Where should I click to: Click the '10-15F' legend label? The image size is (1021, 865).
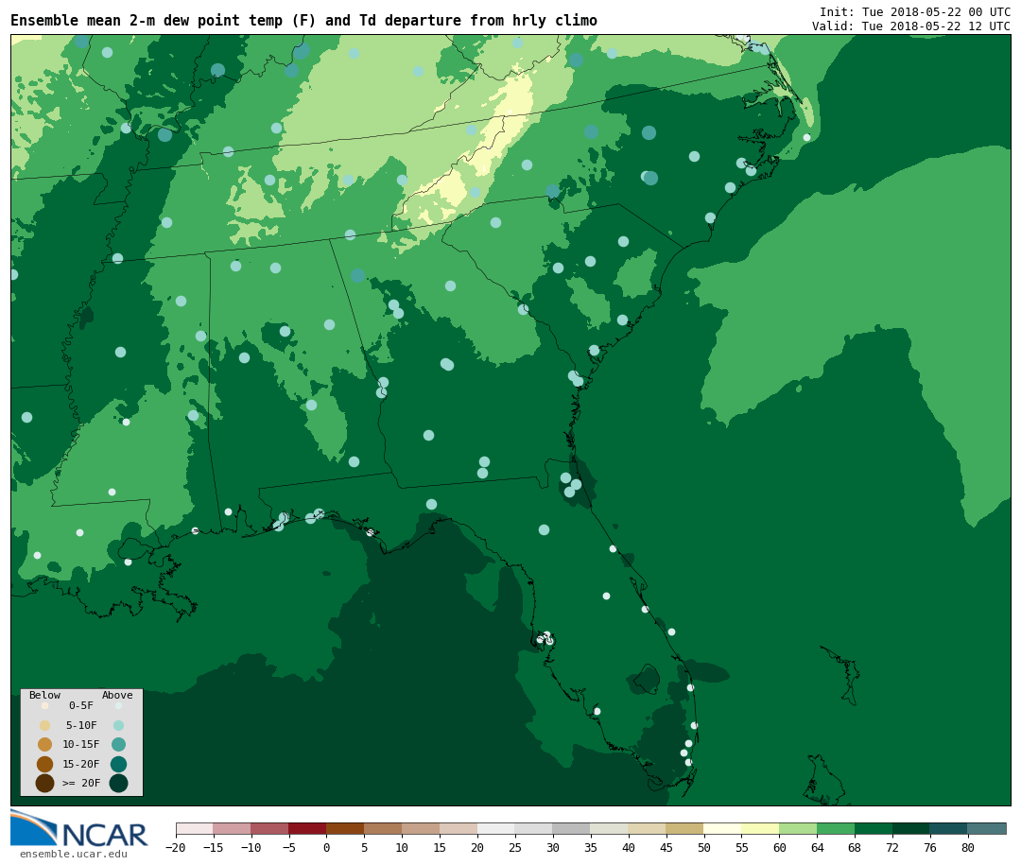(80, 745)
